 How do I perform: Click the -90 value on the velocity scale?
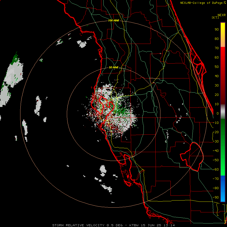[216, 197]
